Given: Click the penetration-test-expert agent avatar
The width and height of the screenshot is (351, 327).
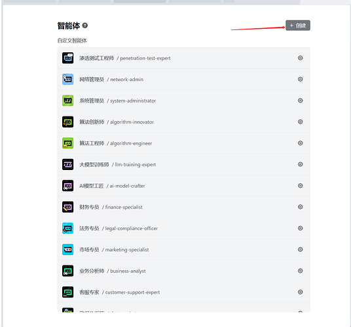Looking at the screenshot, I should pyautogui.click(x=68, y=58).
